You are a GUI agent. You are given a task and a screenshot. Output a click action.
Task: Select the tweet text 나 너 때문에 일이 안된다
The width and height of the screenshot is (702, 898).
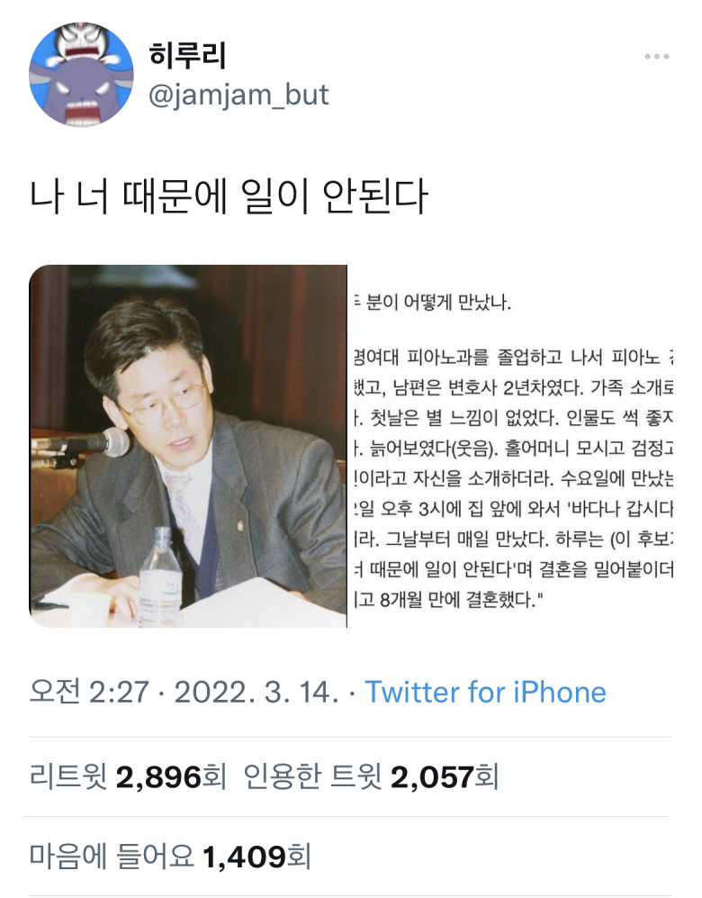(x=229, y=196)
